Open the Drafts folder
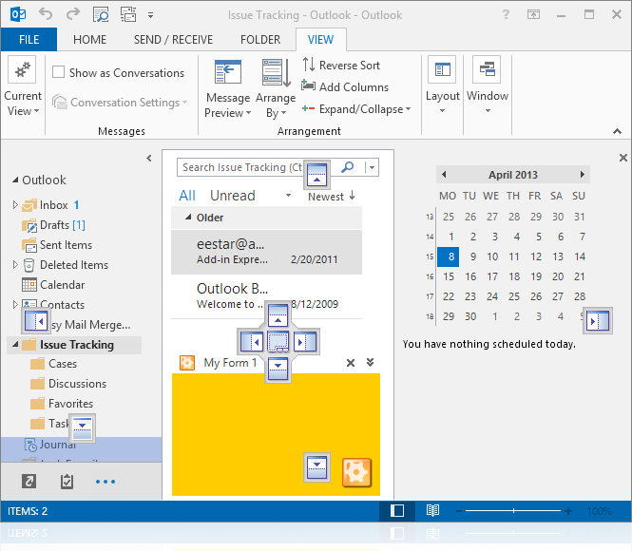Image resolution: width=632 pixels, height=551 pixels. pos(54,225)
